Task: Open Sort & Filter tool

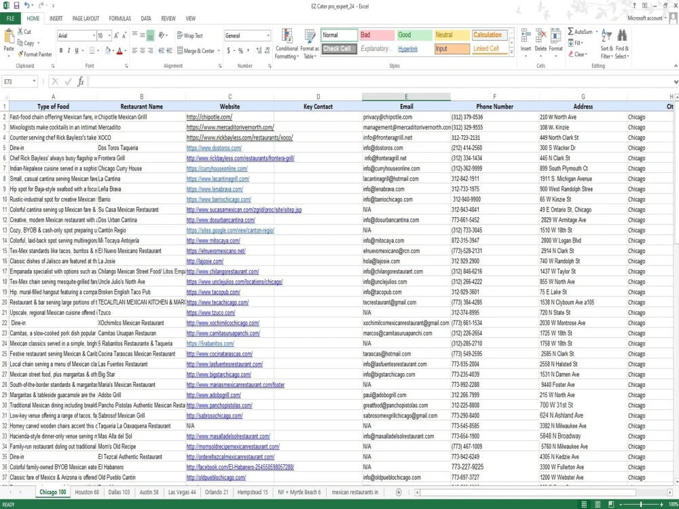Action: 606,44
